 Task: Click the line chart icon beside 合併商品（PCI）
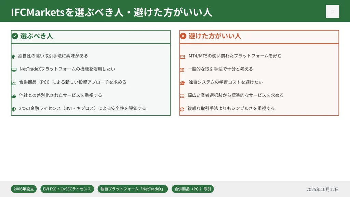tap(14, 83)
